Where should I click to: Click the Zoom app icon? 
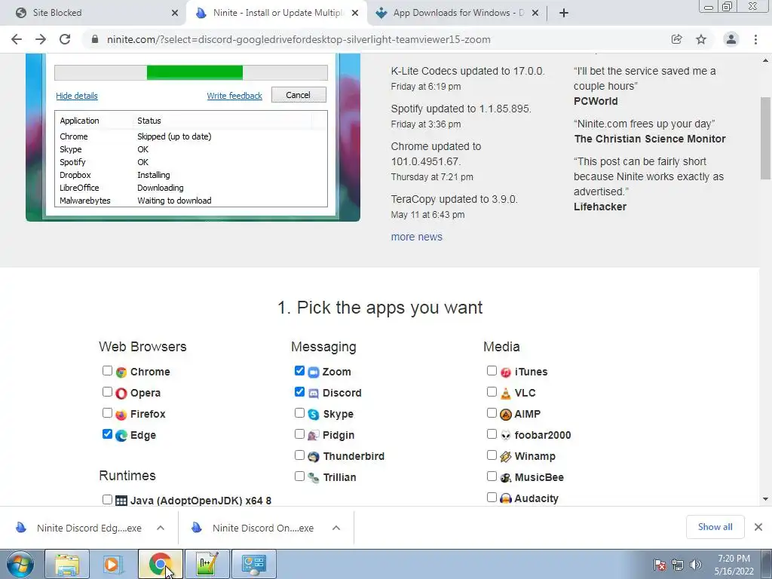click(314, 372)
